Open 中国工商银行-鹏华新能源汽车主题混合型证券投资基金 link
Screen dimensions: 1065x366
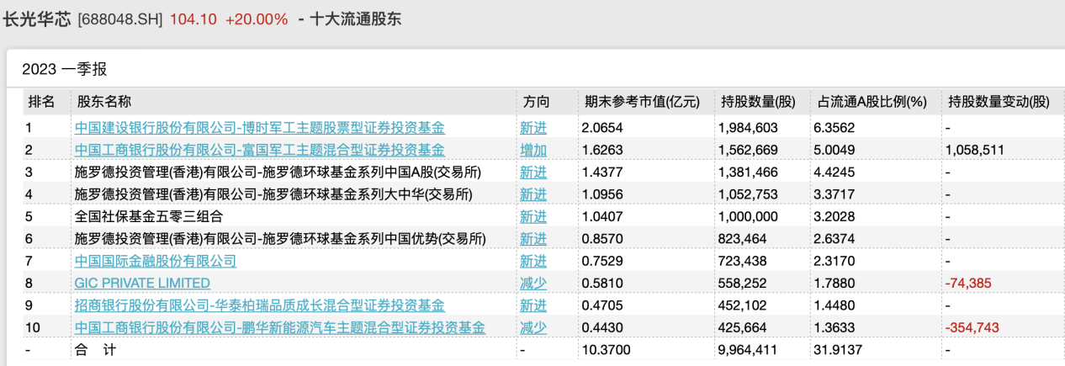tap(280, 327)
